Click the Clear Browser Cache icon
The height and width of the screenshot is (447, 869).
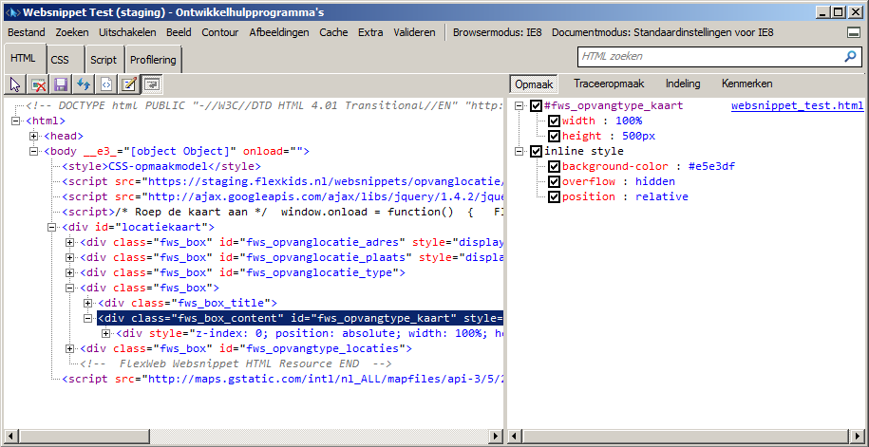tap(38, 84)
